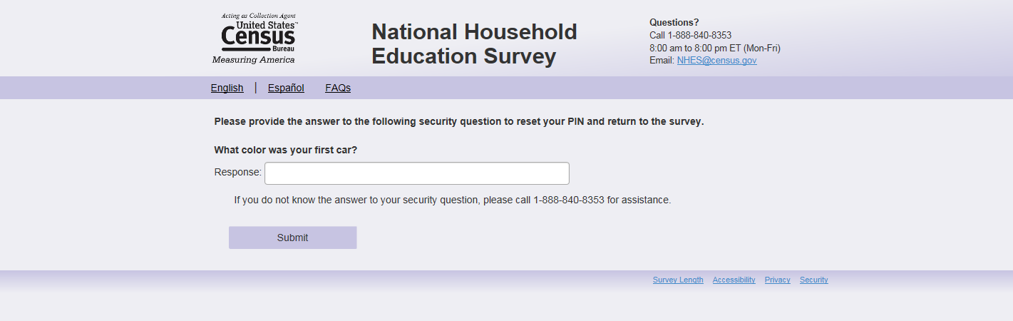Viewport: 1013px width, 321px height.
Task: Click the support hours text (Mon-Fri)
Action: (714, 49)
